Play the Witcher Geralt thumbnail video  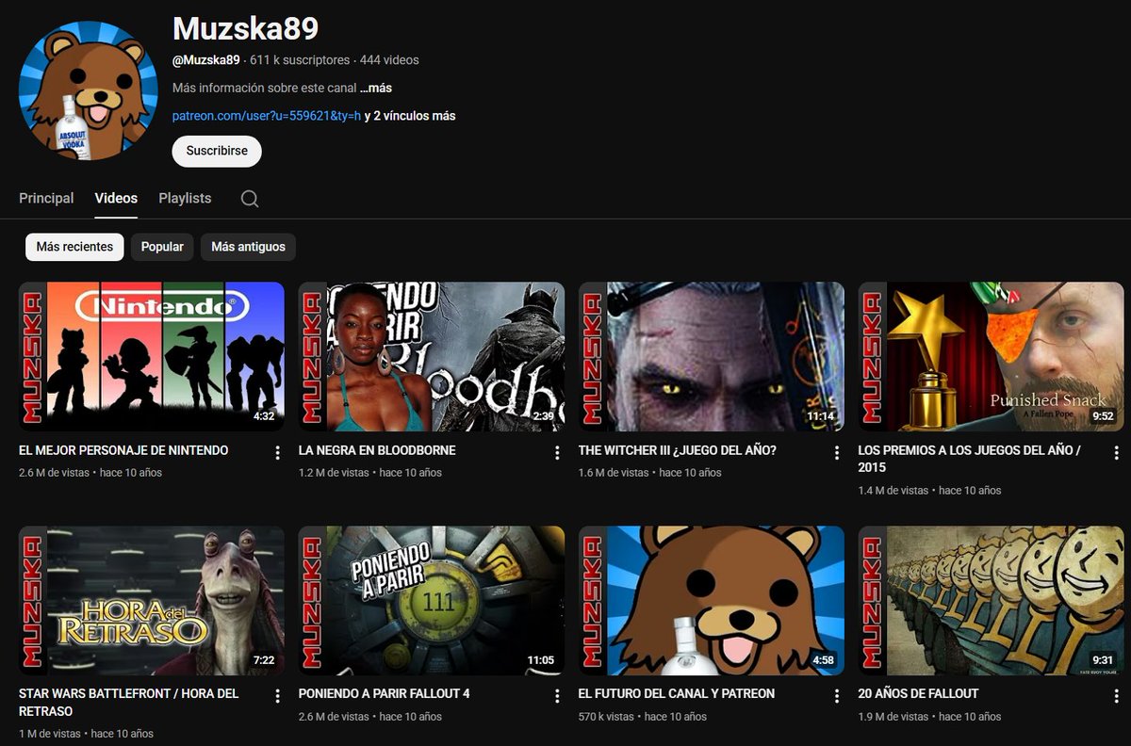point(712,357)
